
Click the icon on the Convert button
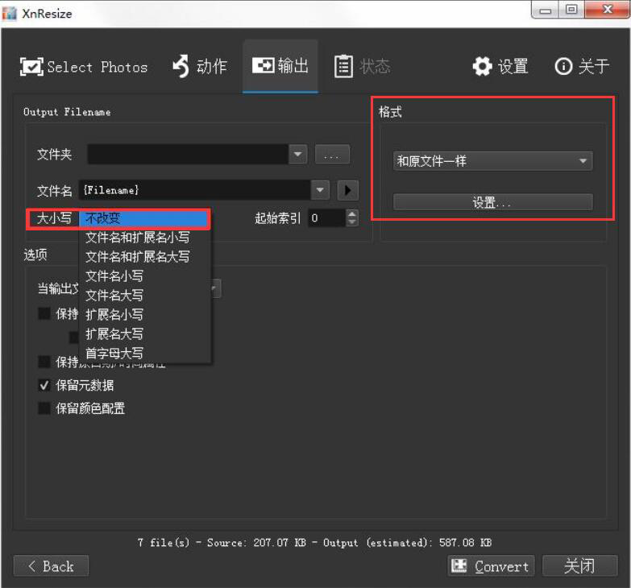(459, 565)
